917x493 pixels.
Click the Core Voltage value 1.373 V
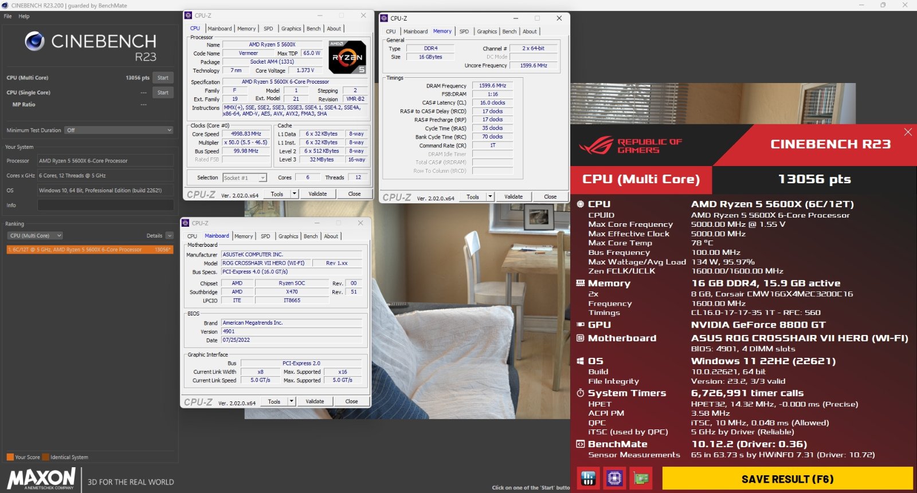[x=306, y=70]
